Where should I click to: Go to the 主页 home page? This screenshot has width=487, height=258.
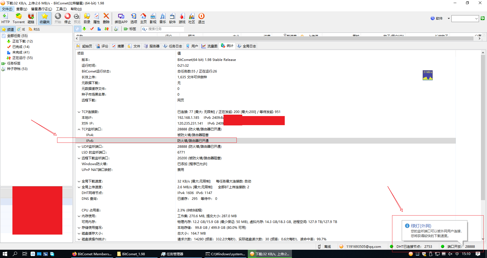pyautogui.click(x=143, y=18)
